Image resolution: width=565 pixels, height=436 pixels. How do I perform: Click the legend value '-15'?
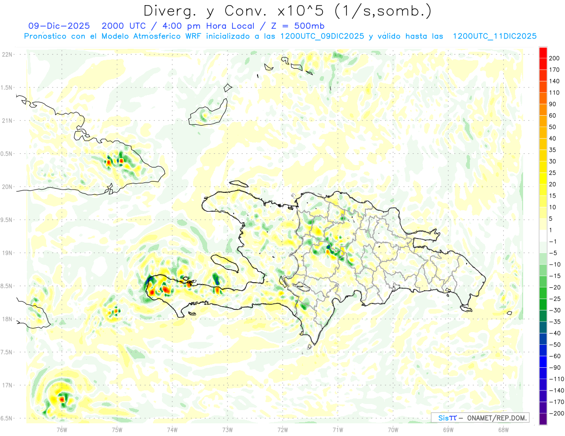click(554, 276)
